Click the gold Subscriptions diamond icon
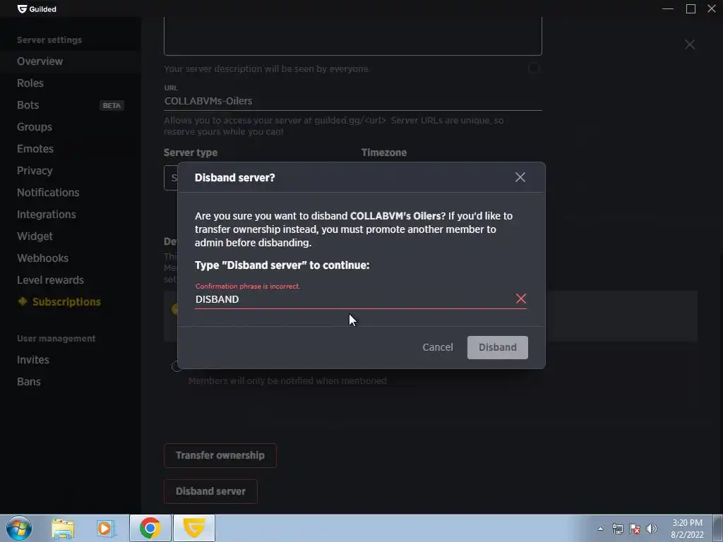 (x=22, y=301)
